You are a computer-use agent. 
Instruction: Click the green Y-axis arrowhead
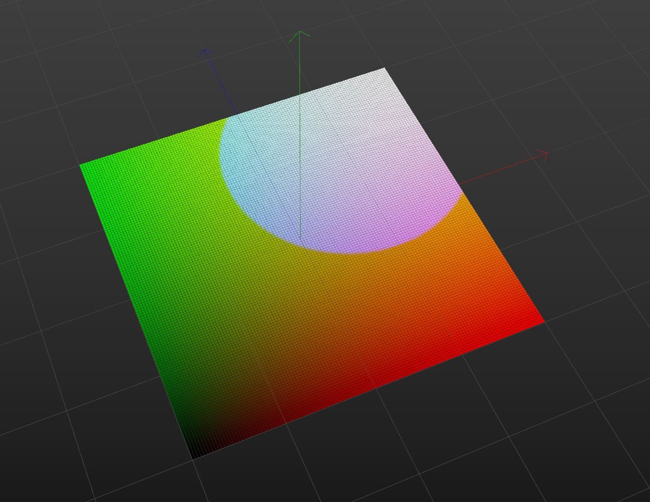click(300, 36)
